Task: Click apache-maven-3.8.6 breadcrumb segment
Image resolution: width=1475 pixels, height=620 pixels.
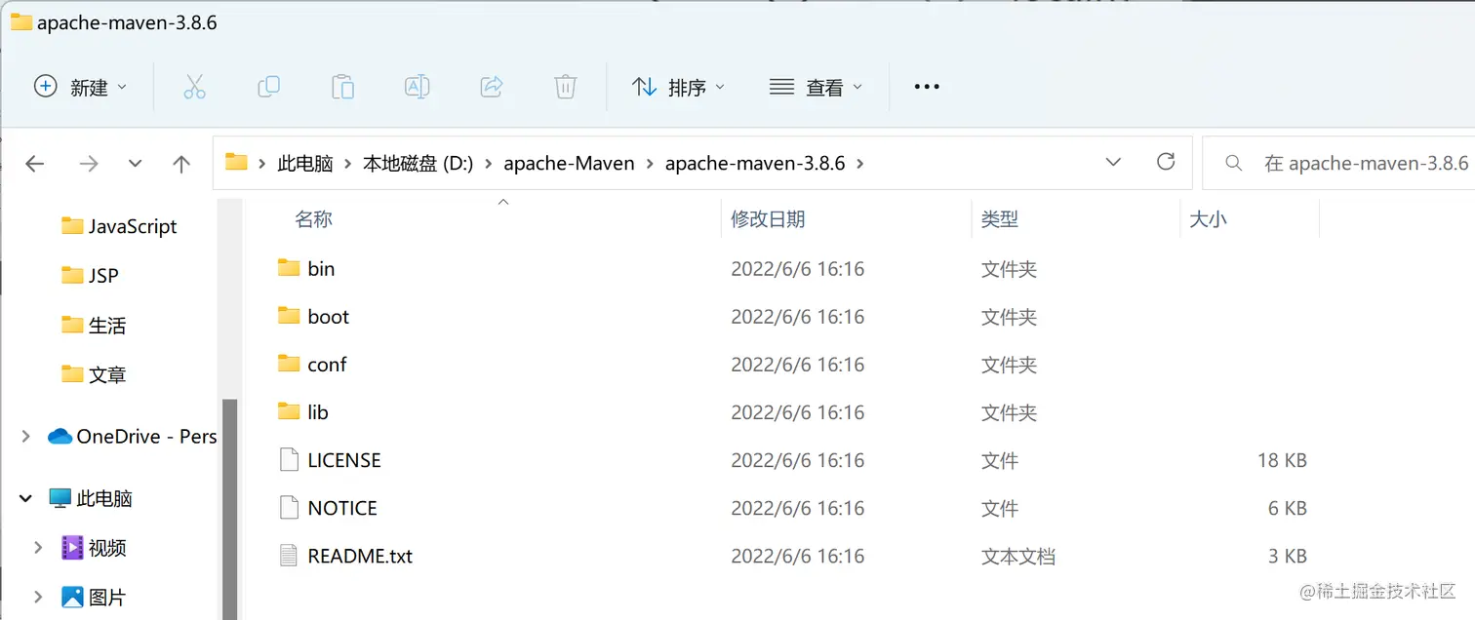Action: pos(755,163)
